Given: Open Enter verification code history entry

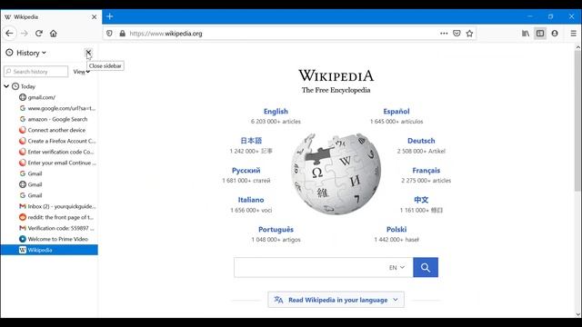Looking at the screenshot, I should pyautogui.click(x=56, y=152).
